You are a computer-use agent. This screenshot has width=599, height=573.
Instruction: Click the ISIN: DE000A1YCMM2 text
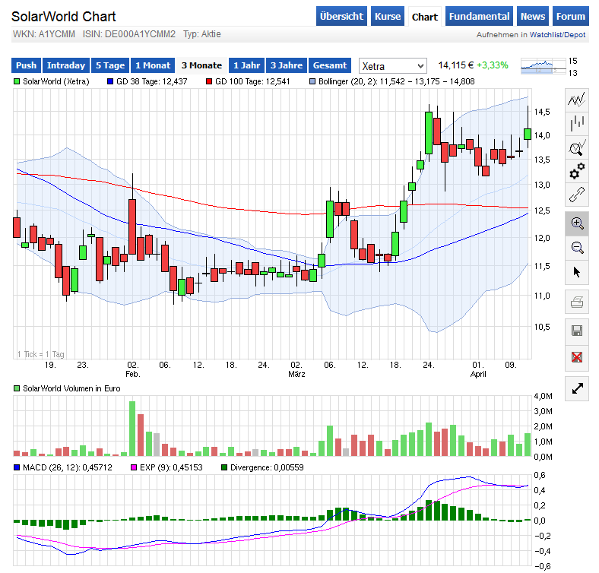128,34
